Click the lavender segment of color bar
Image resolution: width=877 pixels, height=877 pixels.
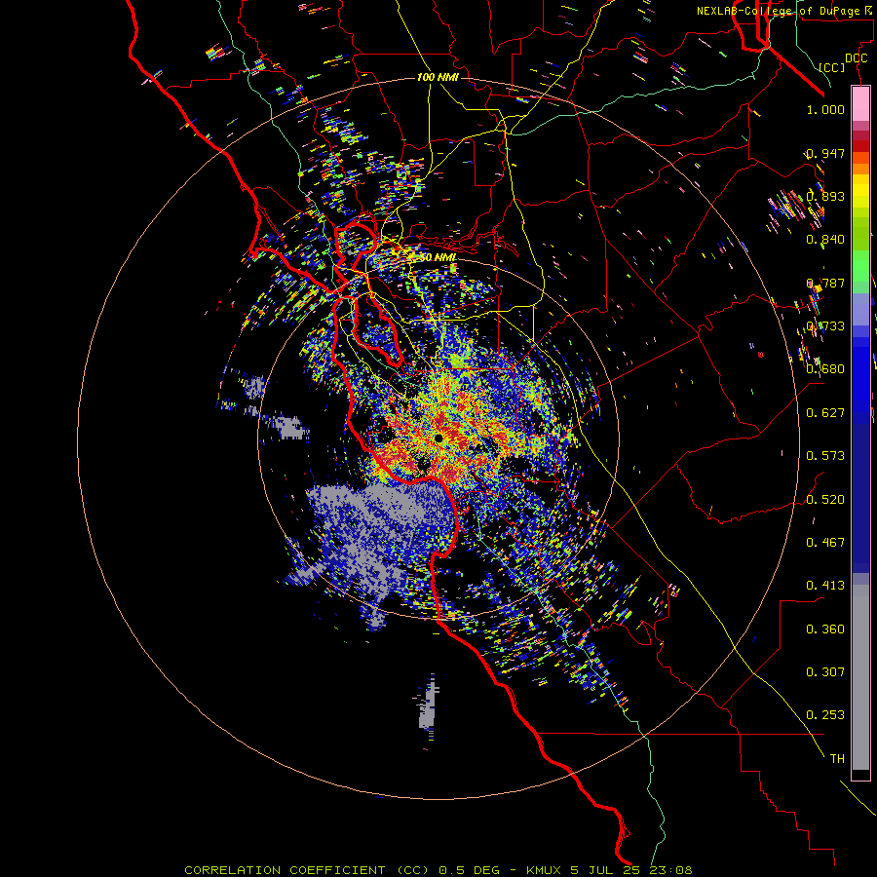(860, 309)
